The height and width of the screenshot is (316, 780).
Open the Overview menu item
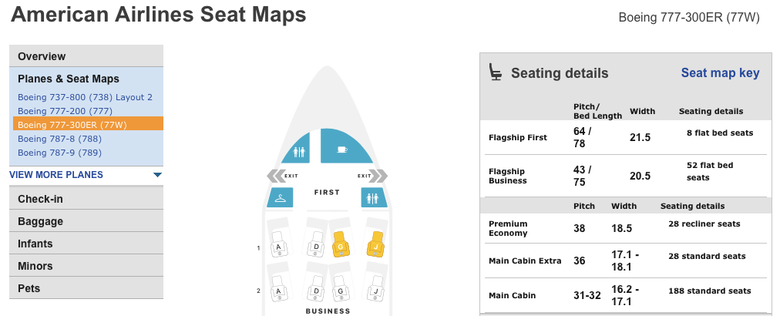[x=86, y=56]
